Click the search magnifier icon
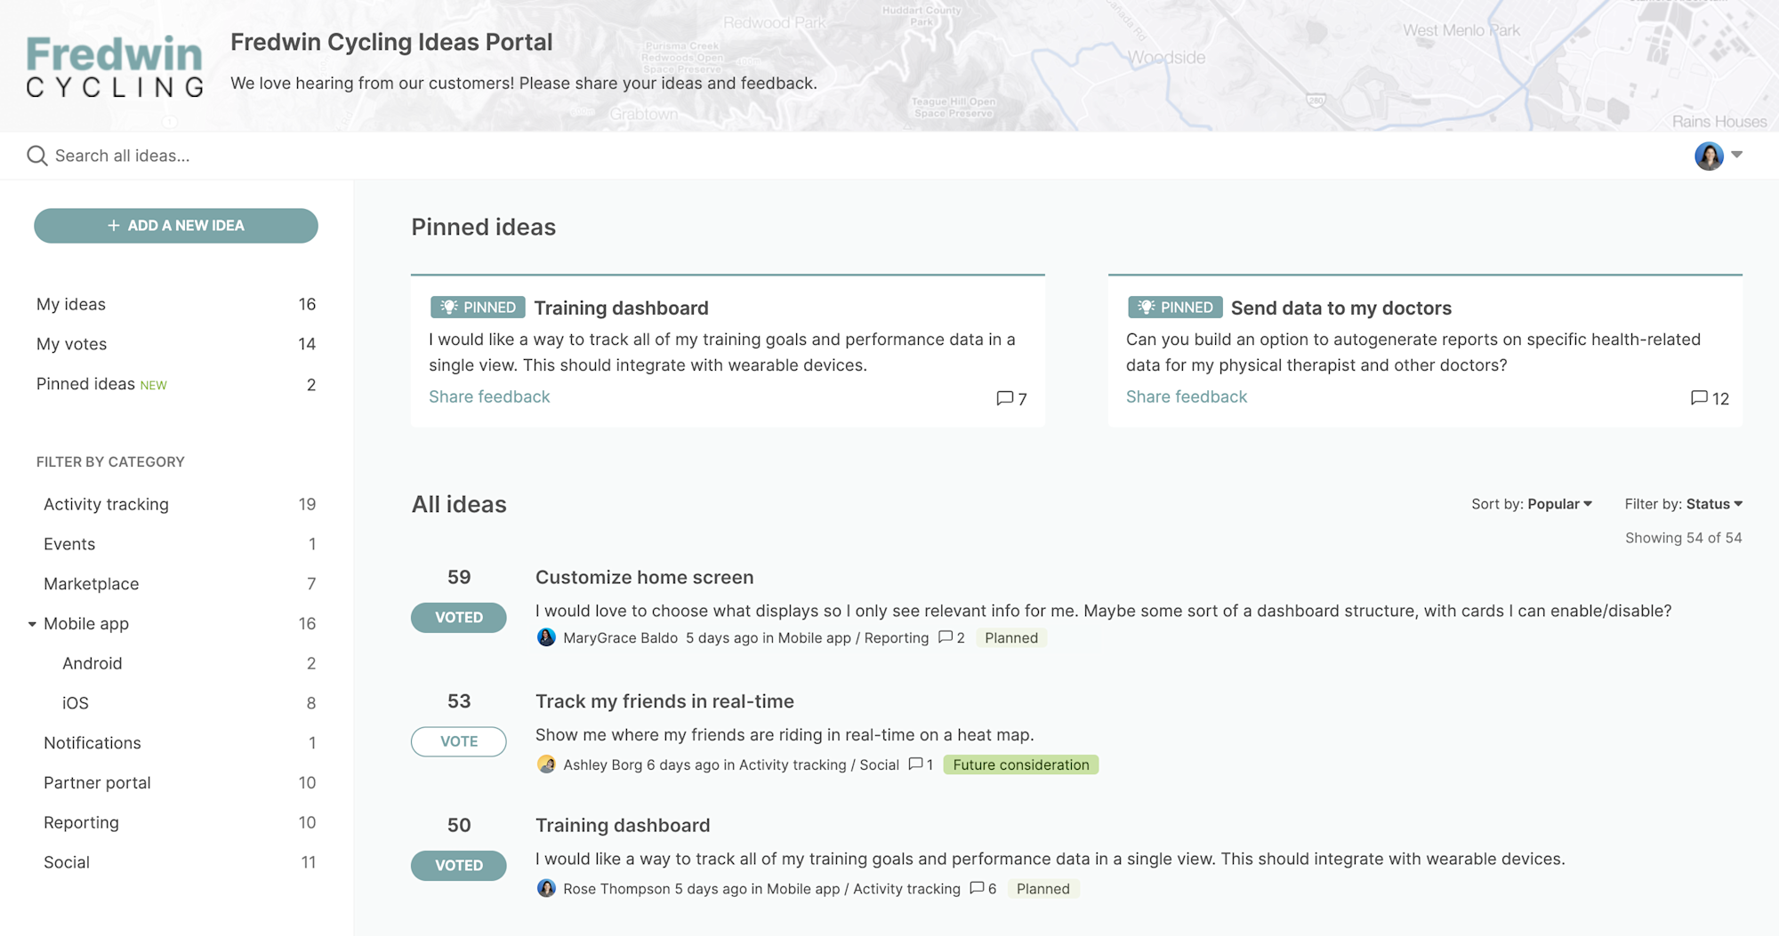This screenshot has height=936, width=1779. 36,155
